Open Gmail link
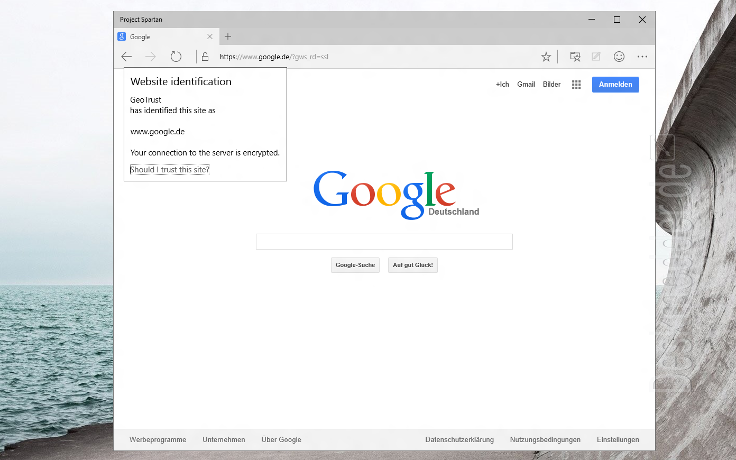Screen dimensions: 736x460 click(x=526, y=85)
